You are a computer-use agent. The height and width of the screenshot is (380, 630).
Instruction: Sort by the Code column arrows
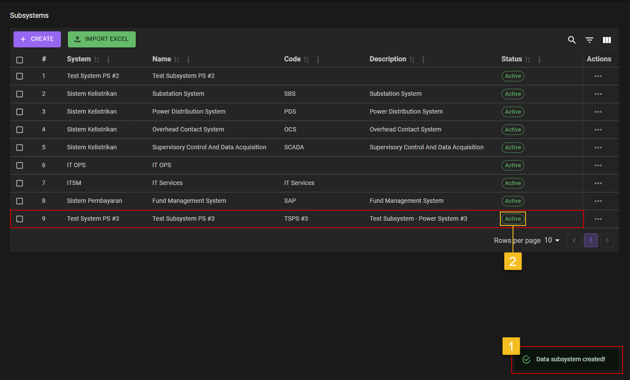click(306, 60)
